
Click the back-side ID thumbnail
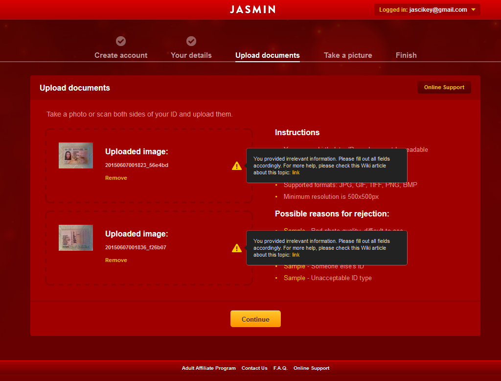pyautogui.click(x=76, y=238)
